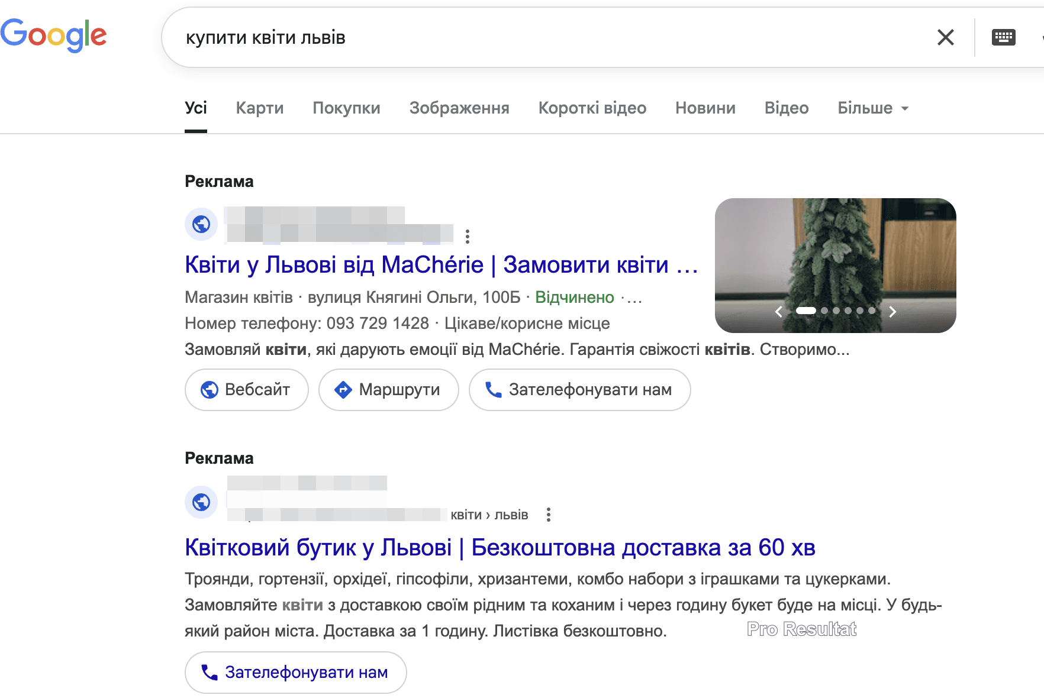Open the Покупки tab
Viewport: 1044px width, 698px height.
coord(346,108)
